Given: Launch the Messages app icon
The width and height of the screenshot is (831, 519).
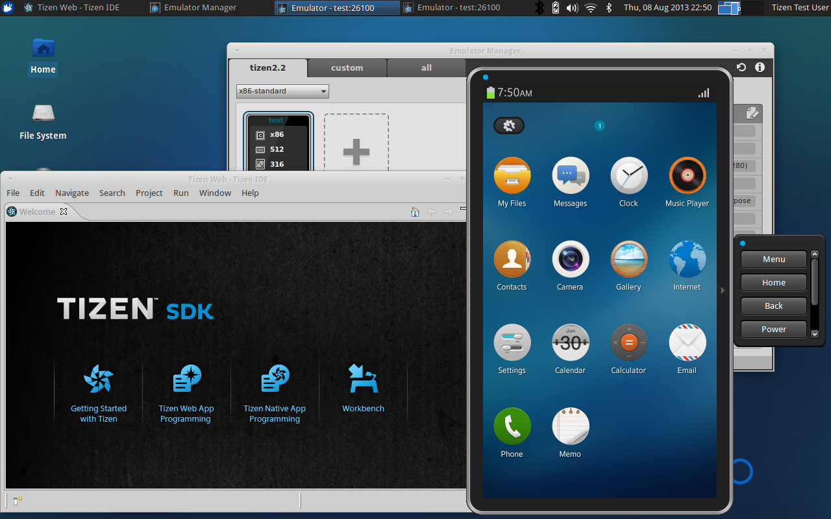Looking at the screenshot, I should [571, 176].
